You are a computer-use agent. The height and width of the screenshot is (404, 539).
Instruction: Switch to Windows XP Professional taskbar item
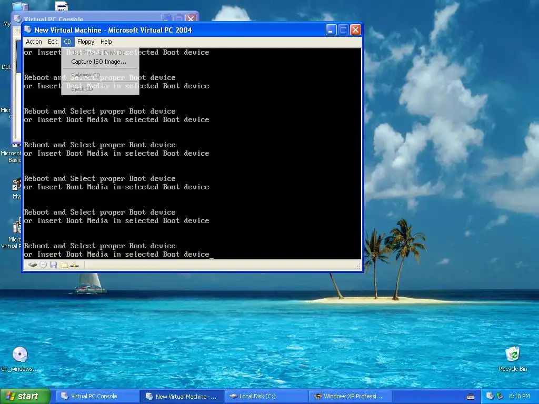[351, 397]
